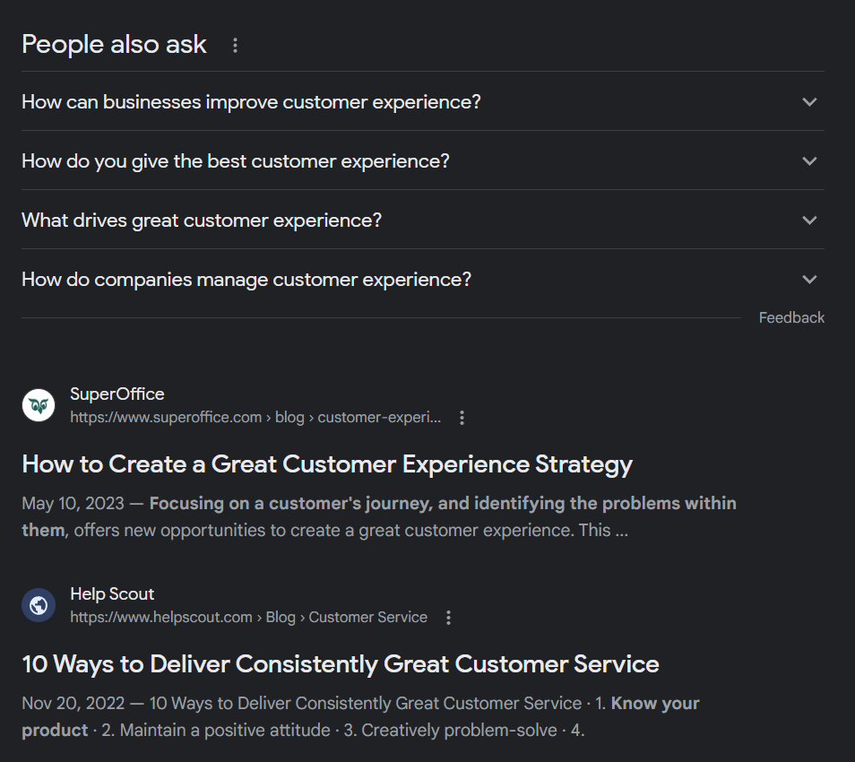
Task: Click the SuperOffice owl favicon
Action: point(38,405)
